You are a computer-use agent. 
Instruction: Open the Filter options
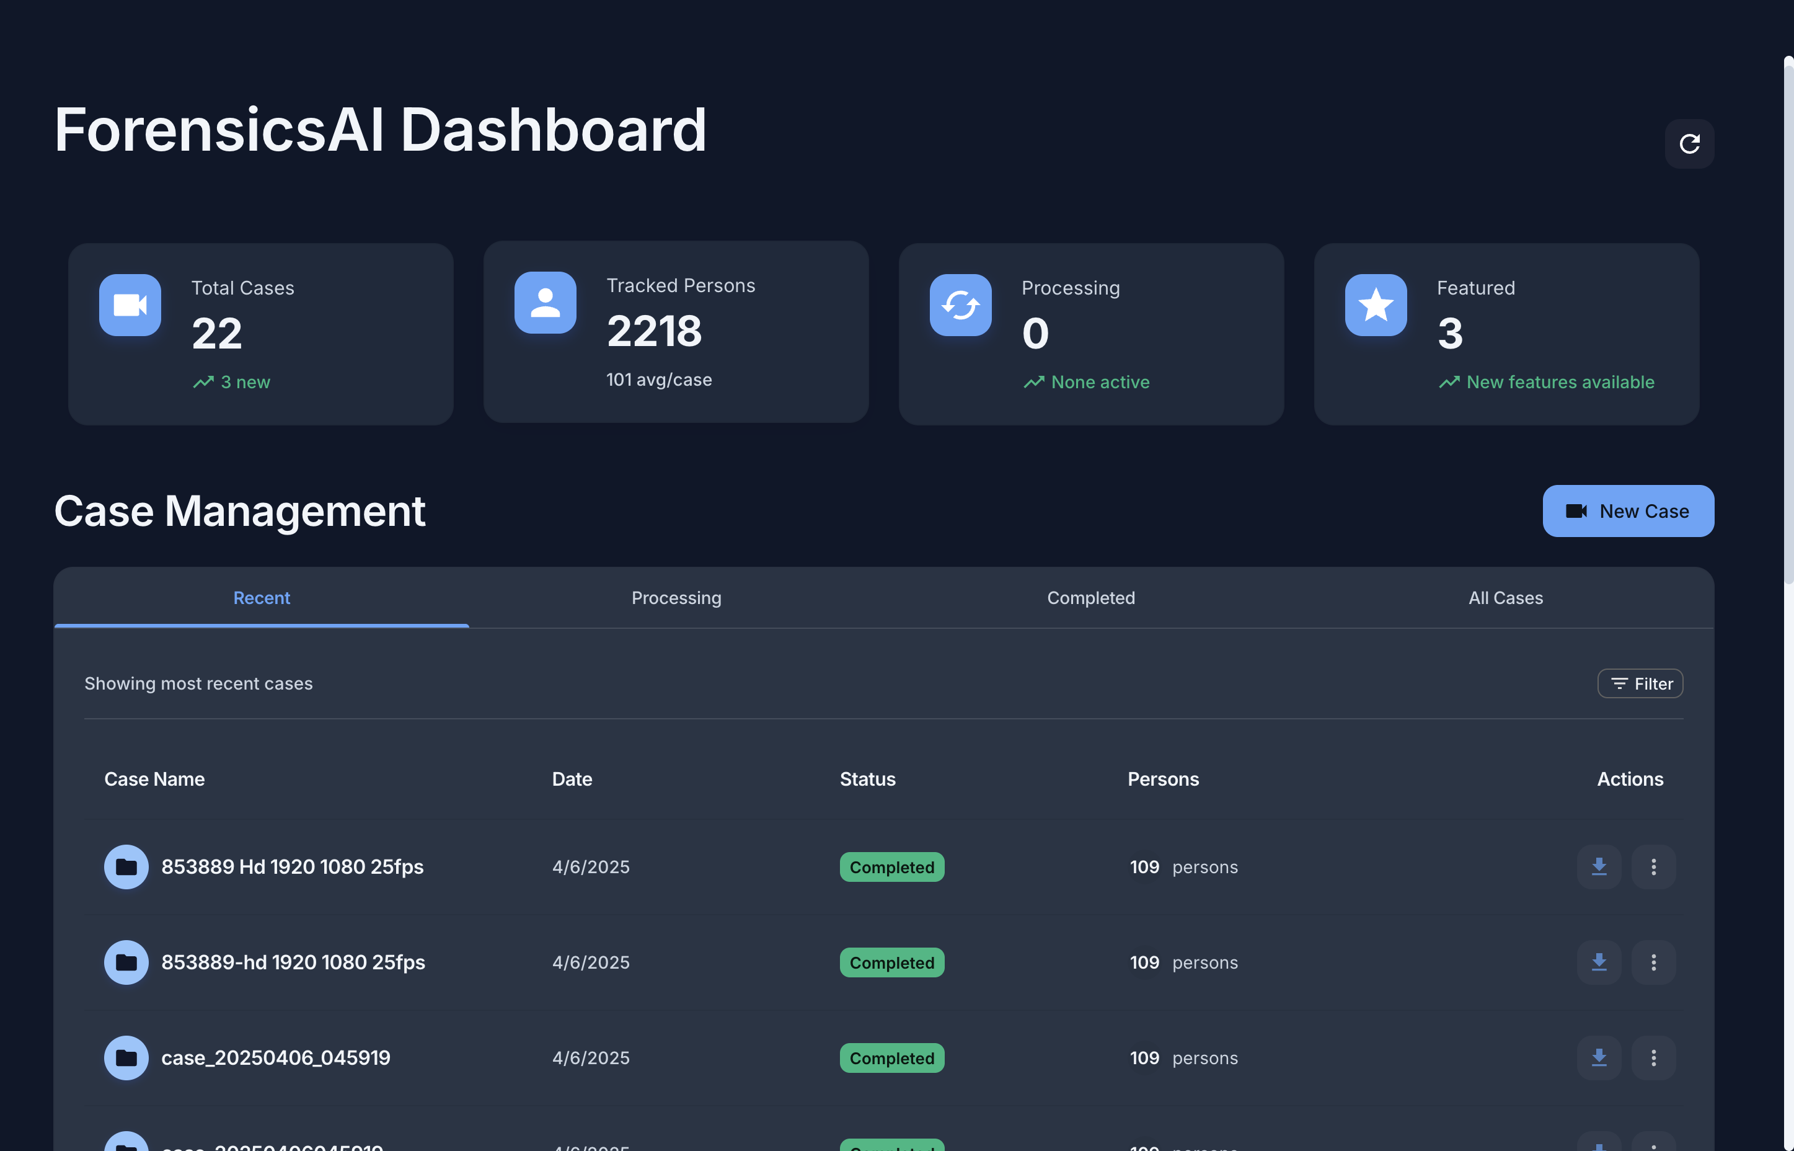pyautogui.click(x=1640, y=684)
